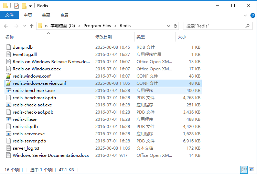
Task: Select server_log.txt file name
Action: [x=26, y=148]
